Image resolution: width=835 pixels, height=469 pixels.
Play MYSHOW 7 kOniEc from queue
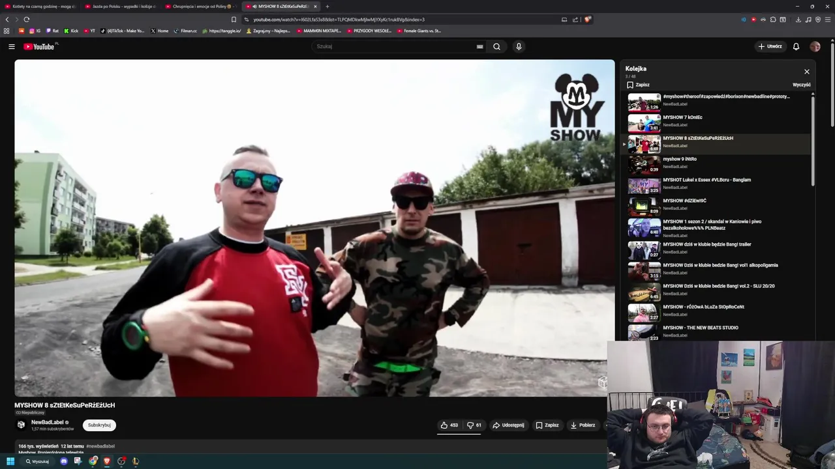pyautogui.click(x=718, y=122)
